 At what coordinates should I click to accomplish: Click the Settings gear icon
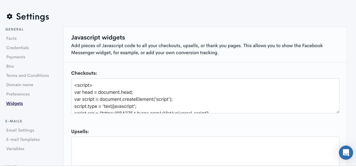tap(9, 16)
